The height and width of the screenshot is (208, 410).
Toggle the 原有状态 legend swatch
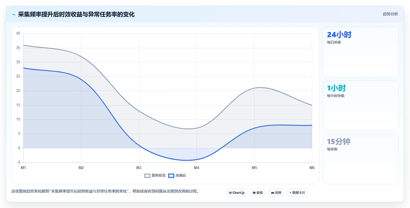pyautogui.click(x=147, y=175)
